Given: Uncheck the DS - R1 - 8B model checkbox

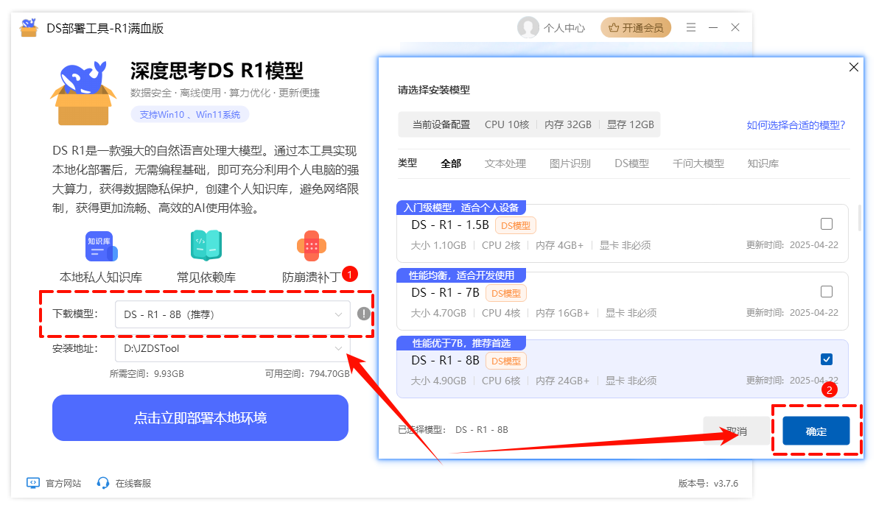Looking at the screenshot, I should pos(827,359).
